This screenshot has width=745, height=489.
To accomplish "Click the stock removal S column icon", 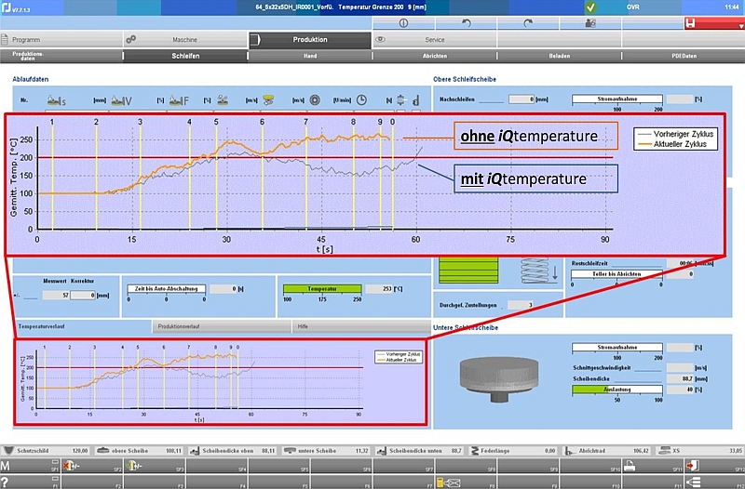I will pyautogui.click(x=57, y=100).
